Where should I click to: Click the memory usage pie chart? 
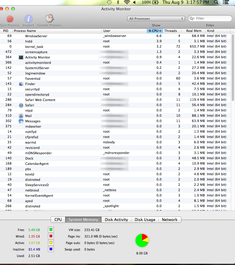pyautogui.click(x=142, y=240)
